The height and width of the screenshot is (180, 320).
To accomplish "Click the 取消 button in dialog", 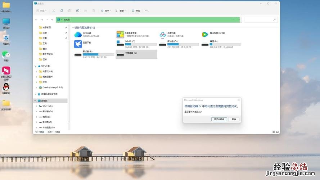I will [x=234, y=119].
